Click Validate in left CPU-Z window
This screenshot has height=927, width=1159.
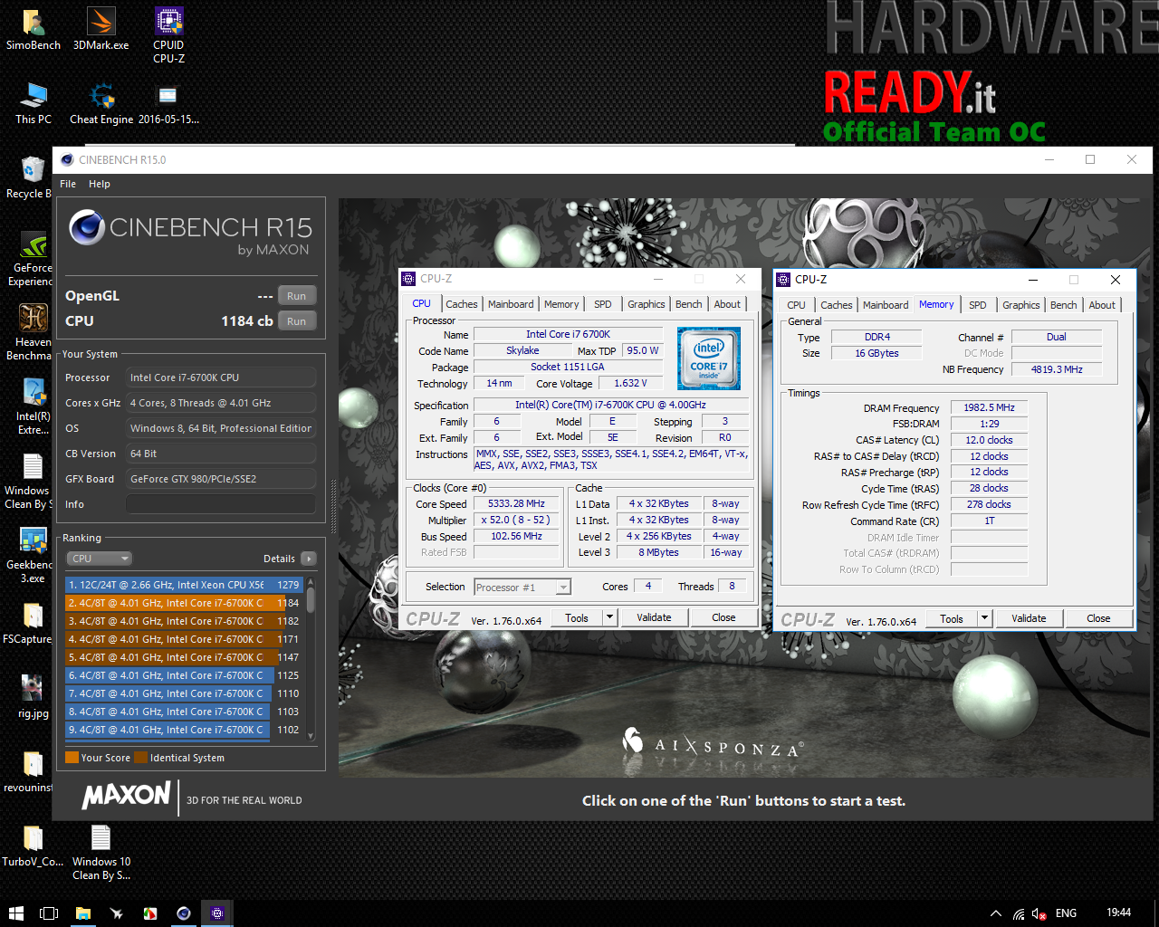click(654, 618)
